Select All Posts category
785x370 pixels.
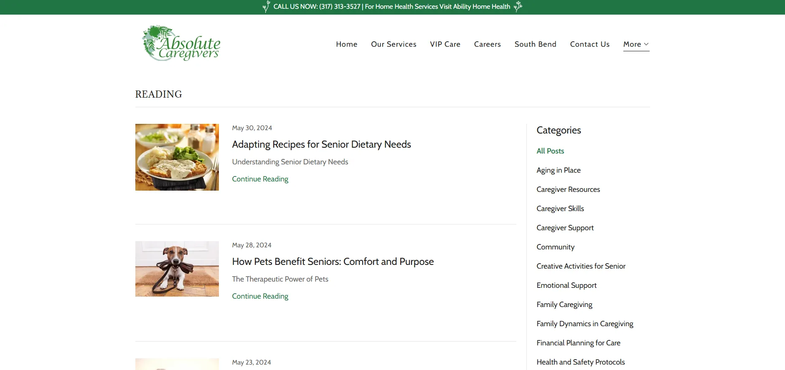tap(550, 151)
